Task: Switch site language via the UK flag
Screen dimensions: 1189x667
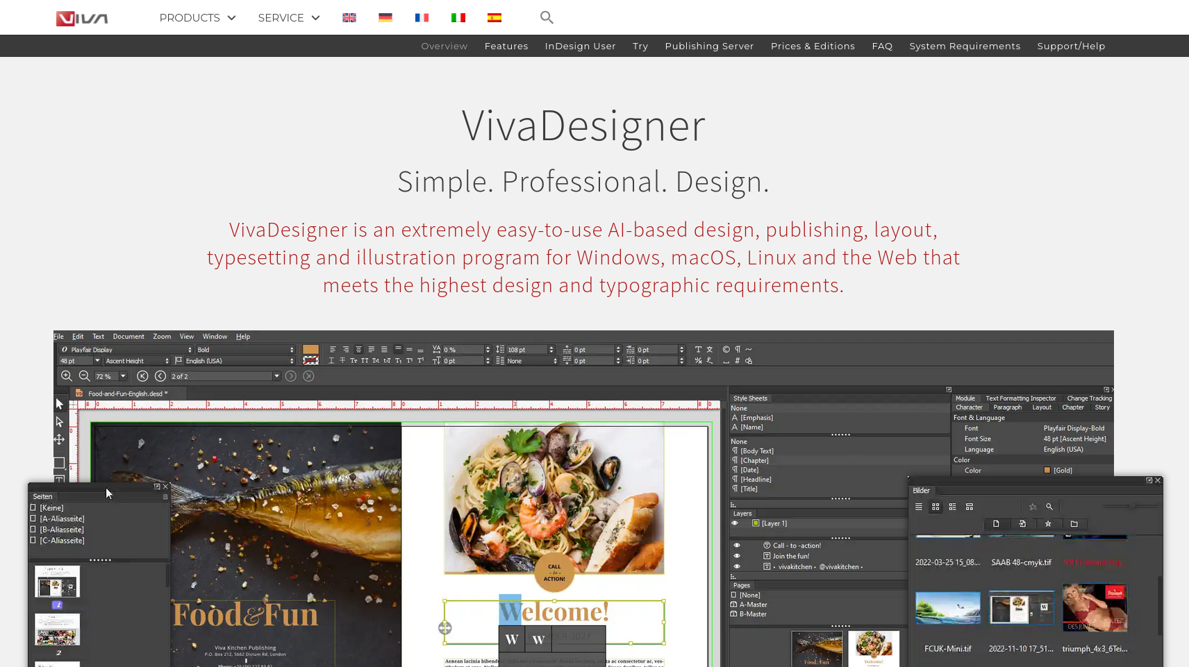Action: coord(349,17)
